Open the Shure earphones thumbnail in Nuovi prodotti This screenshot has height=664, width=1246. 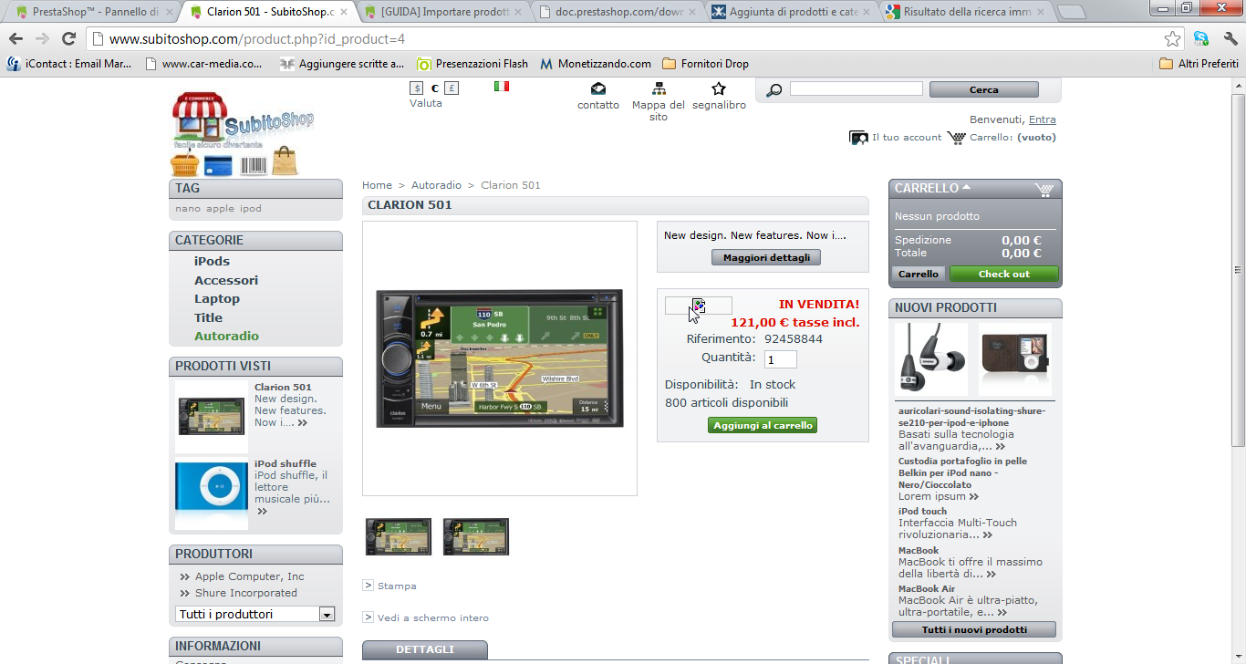coord(931,358)
